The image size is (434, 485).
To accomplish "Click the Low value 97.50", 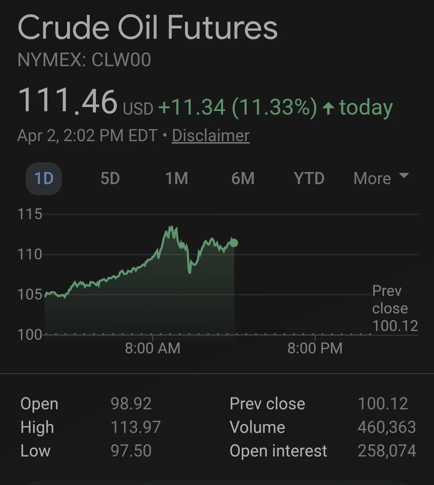I will (x=131, y=451).
